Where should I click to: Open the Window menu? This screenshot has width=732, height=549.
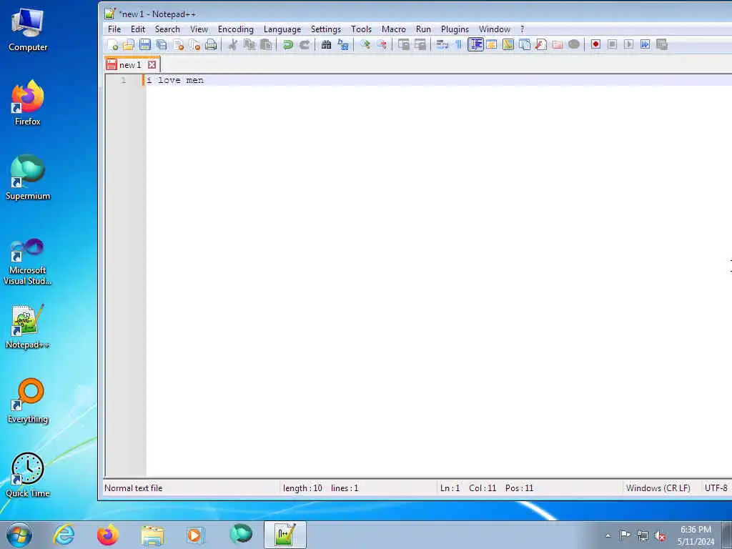point(495,29)
